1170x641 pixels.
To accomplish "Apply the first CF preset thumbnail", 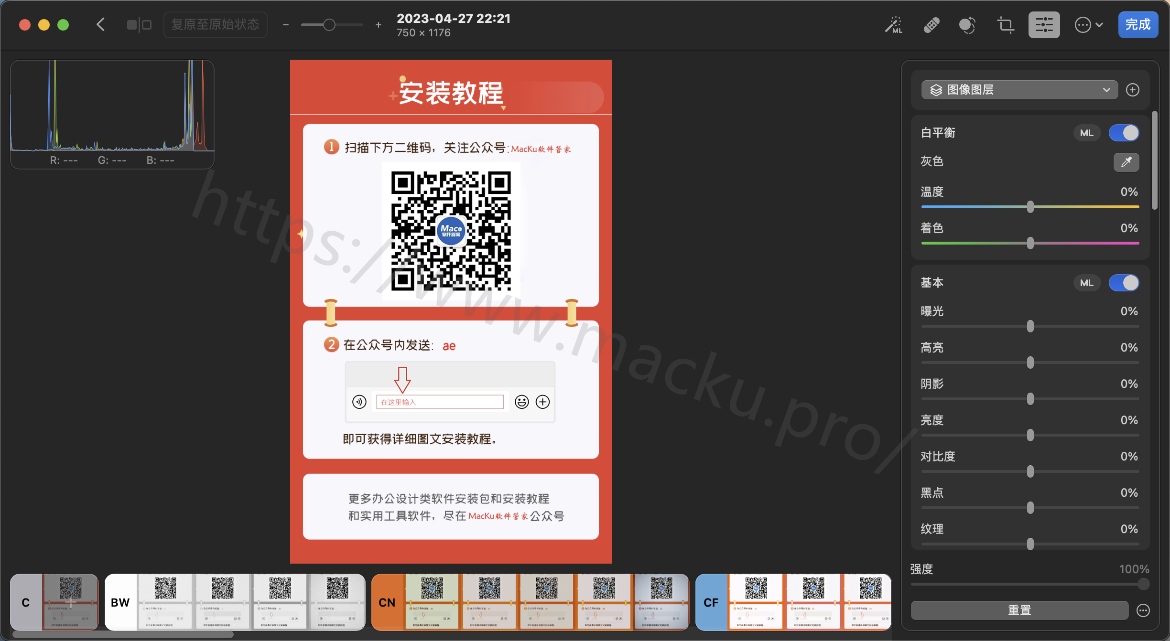I will (756, 602).
